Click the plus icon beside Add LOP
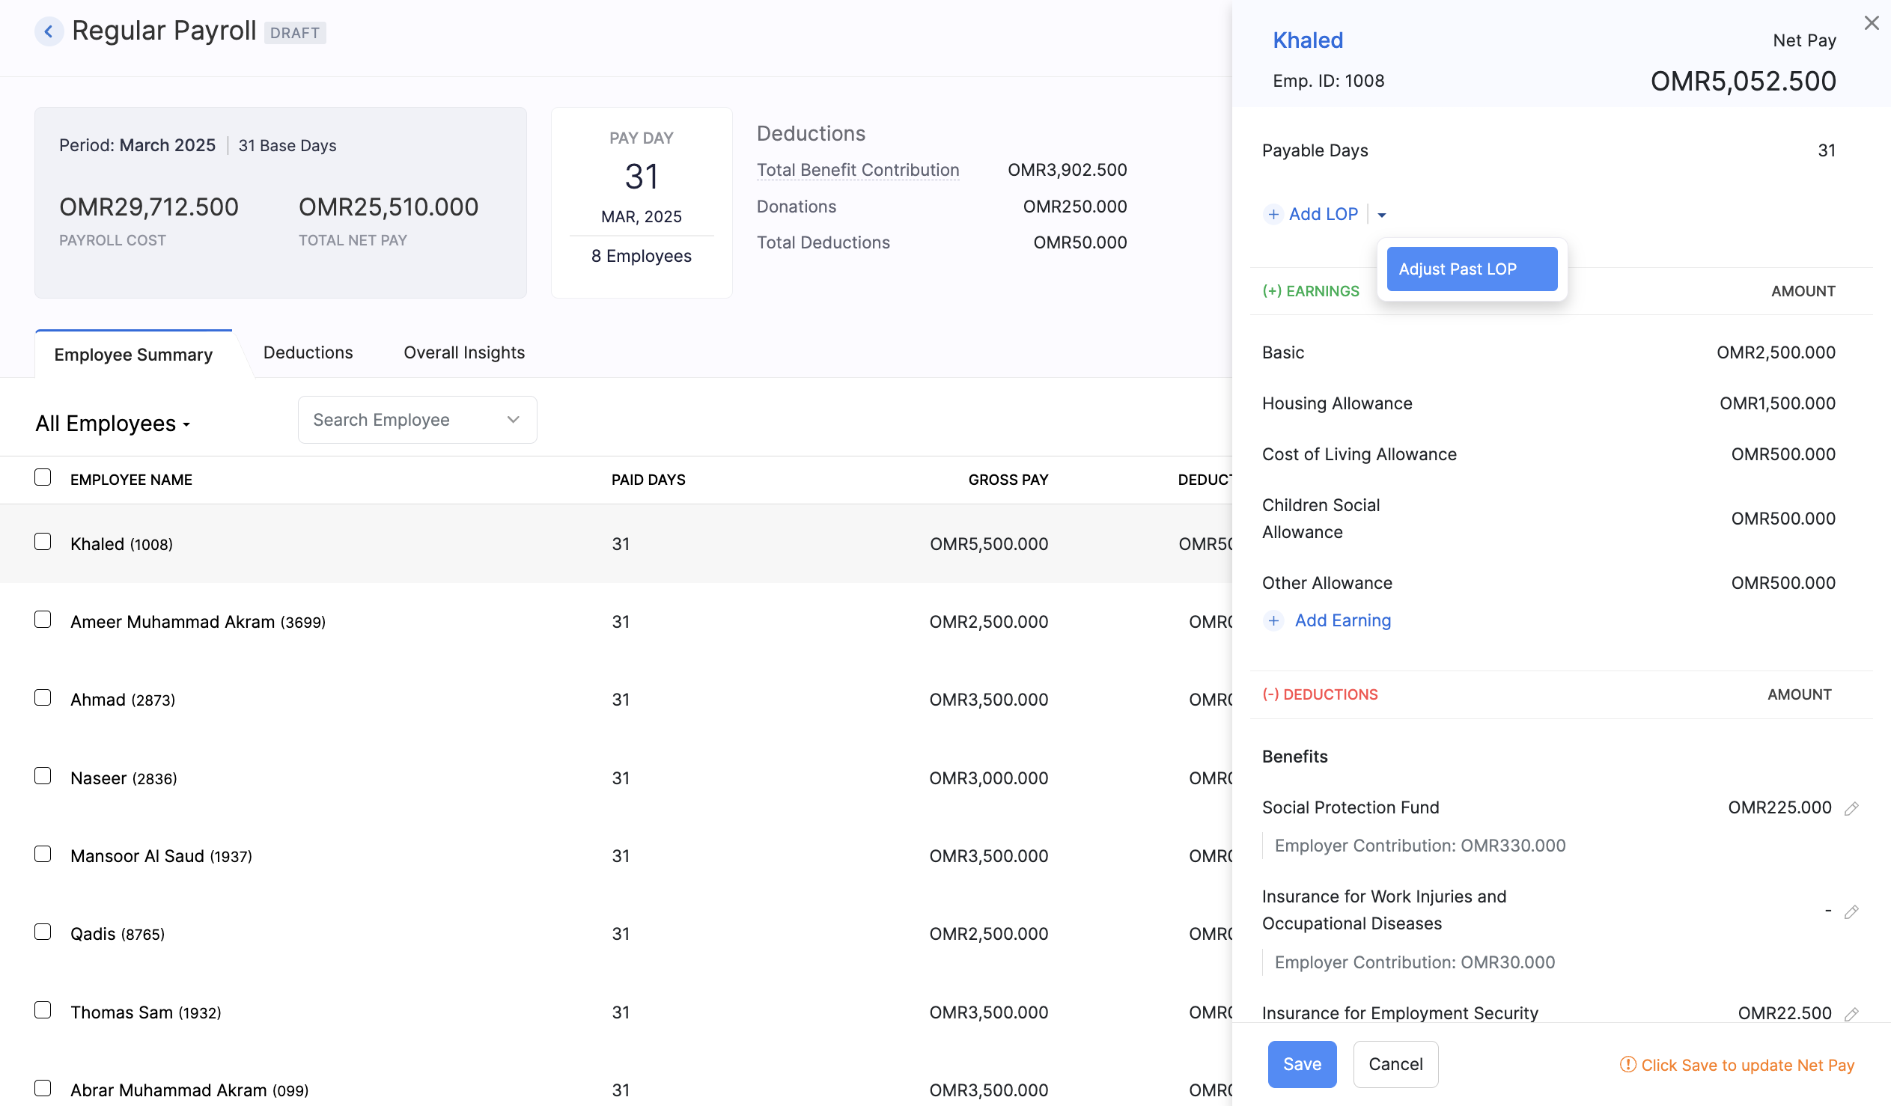The width and height of the screenshot is (1891, 1106). tap(1273, 214)
